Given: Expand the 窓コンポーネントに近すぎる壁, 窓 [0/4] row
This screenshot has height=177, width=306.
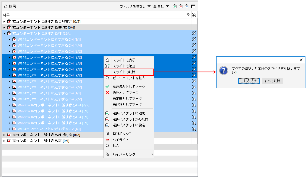Looking at the screenshot, I should pos(4,28).
